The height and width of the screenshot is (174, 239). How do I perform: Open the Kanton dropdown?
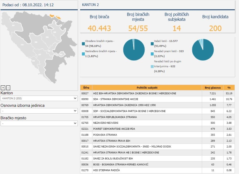39,98
